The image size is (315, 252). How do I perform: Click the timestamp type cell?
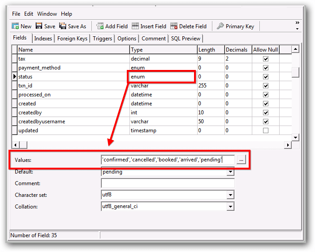coord(164,130)
